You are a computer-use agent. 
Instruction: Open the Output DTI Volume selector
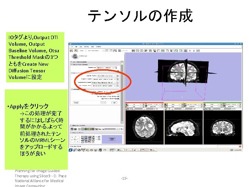(105, 79)
